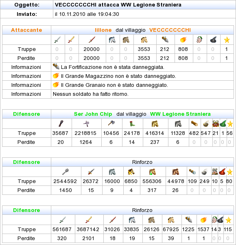The width and height of the screenshot is (236, 245).
Task: Click Imperian icon above 31026
Action: (x=113, y=220)
